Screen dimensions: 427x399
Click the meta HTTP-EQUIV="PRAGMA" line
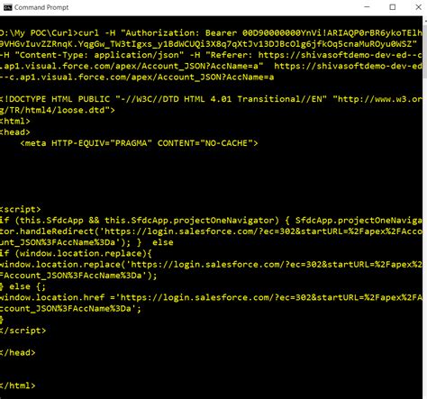tap(139, 143)
